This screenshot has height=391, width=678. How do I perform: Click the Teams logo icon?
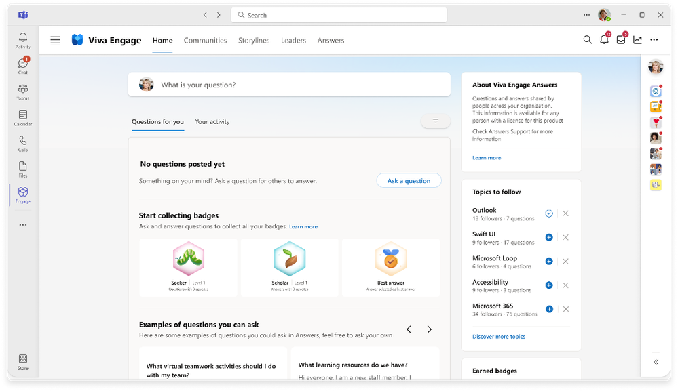coord(23,15)
